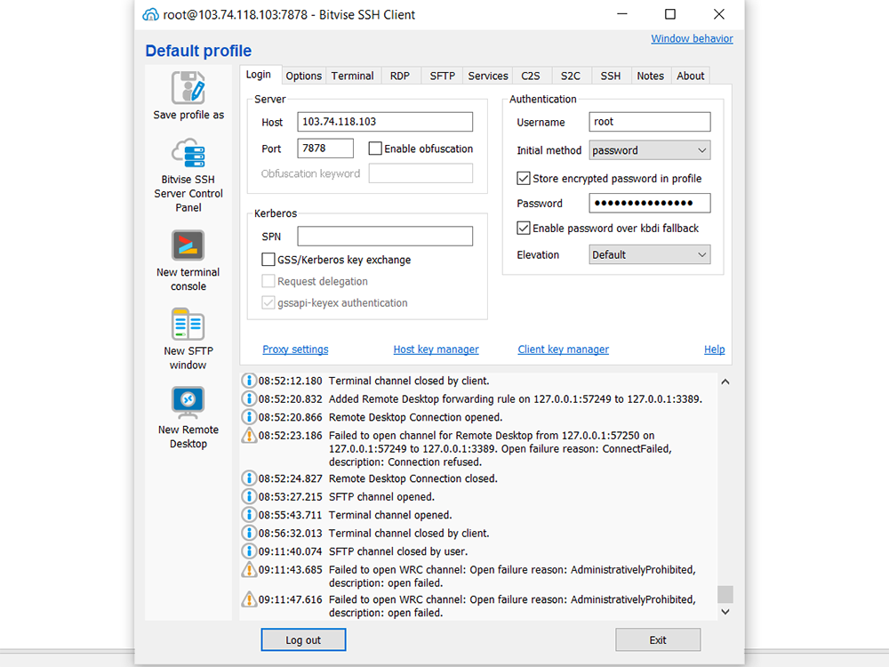Click the Save profile as icon
Viewport: 889px width, 667px height.
click(188, 88)
